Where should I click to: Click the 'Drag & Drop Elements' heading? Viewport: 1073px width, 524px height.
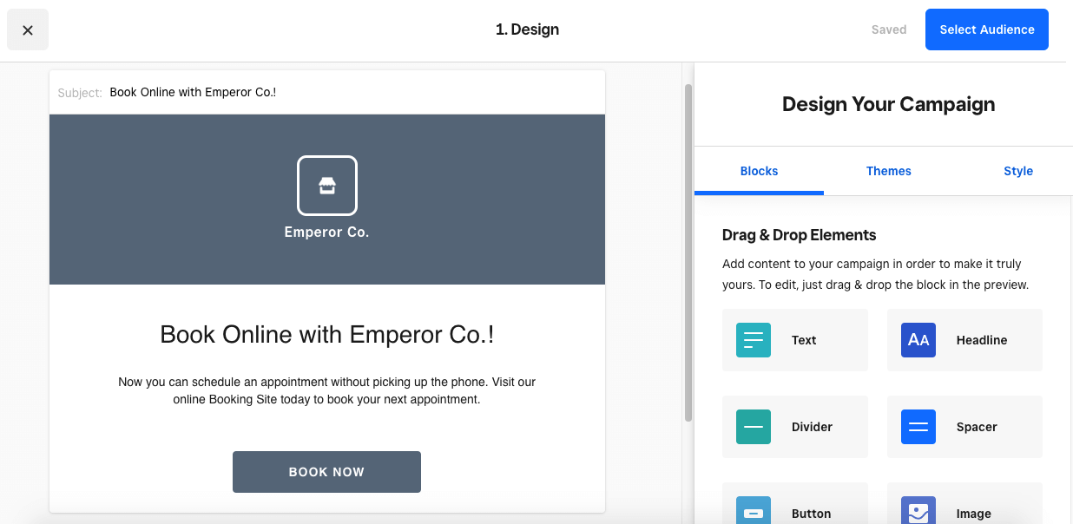tap(799, 235)
